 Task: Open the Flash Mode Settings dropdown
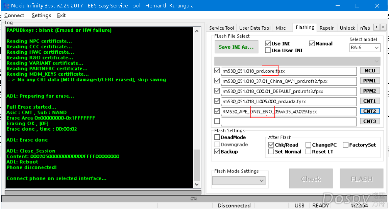tap(239, 181)
